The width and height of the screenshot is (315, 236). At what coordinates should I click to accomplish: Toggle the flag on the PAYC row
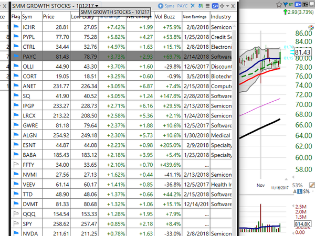[x=16, y=57]
